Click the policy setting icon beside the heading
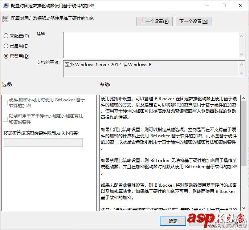This screenshot has width=249, height=230. point(5,19)
